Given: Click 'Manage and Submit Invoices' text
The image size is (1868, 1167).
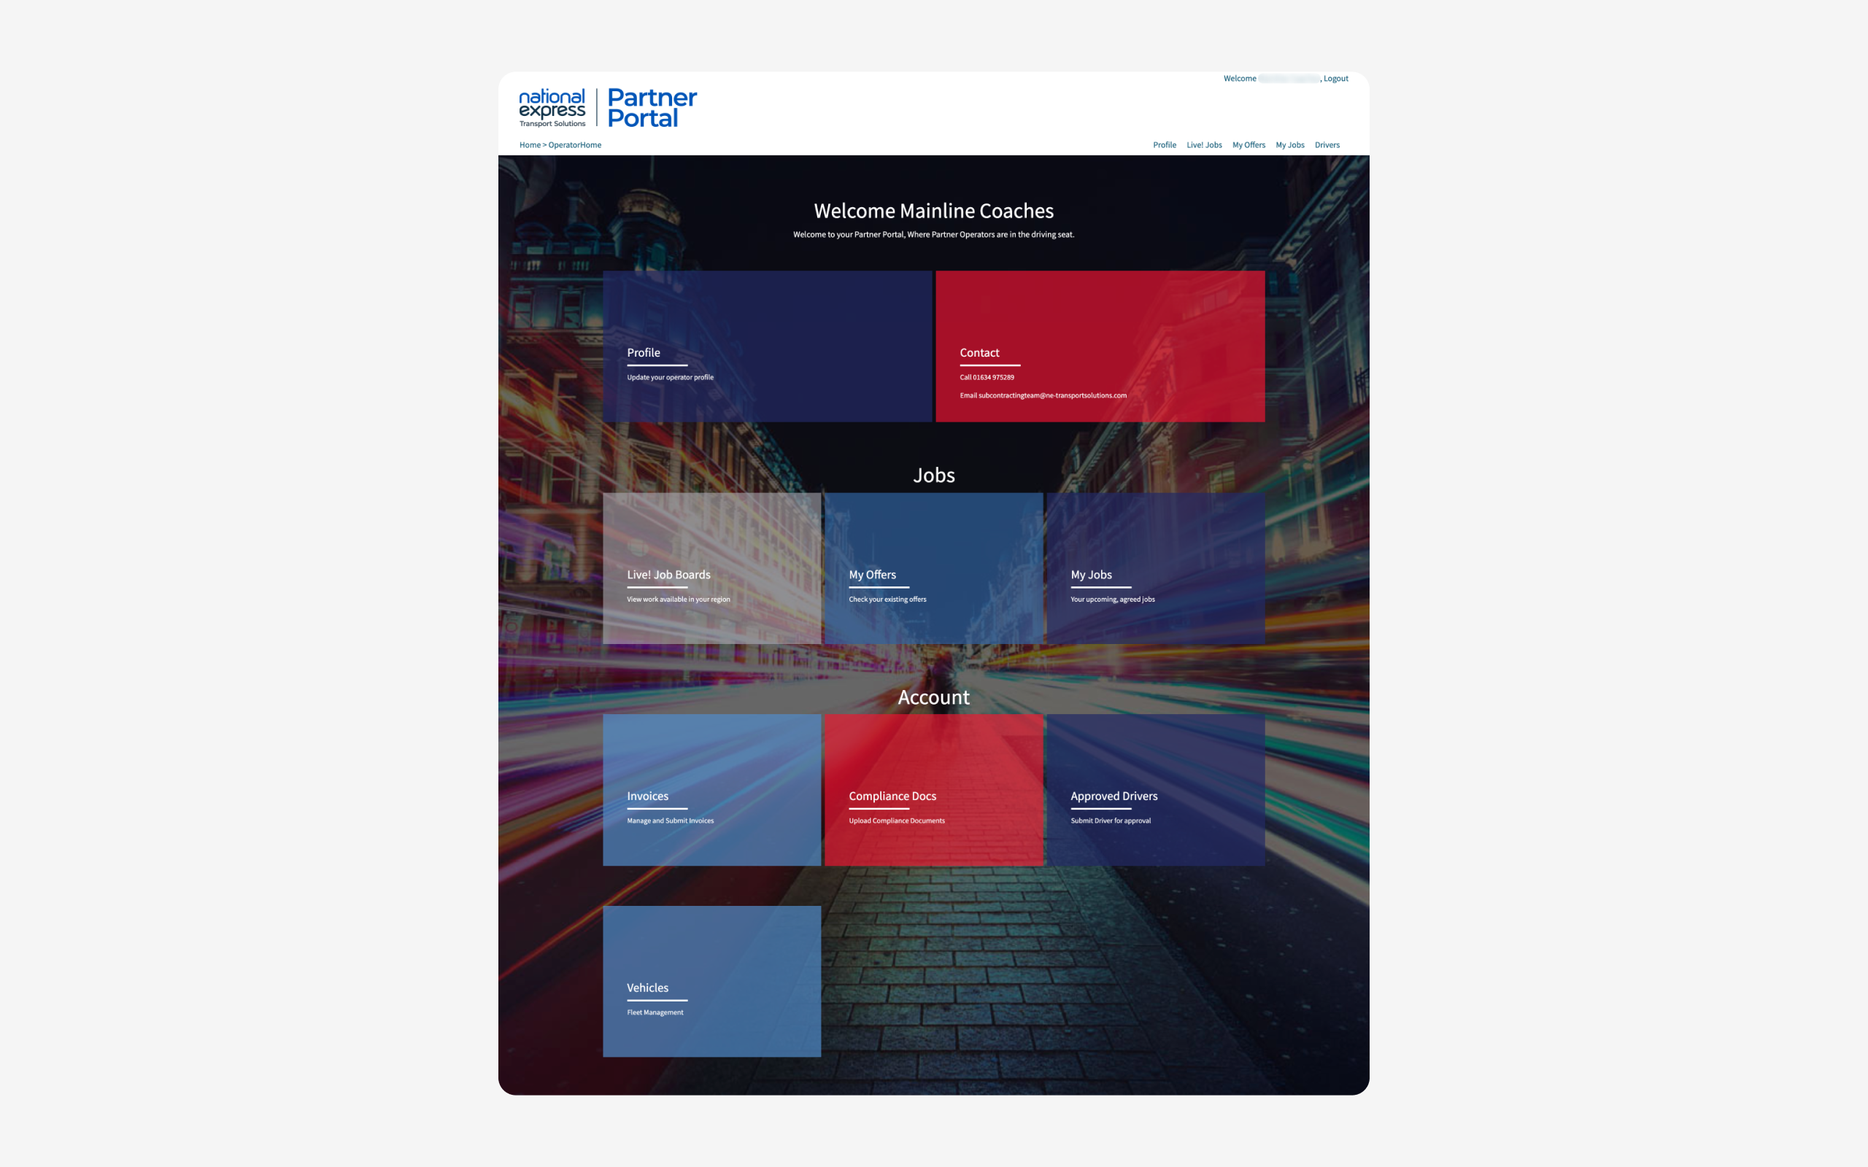Looking at the screenshot, I should [x=670, y=821].
